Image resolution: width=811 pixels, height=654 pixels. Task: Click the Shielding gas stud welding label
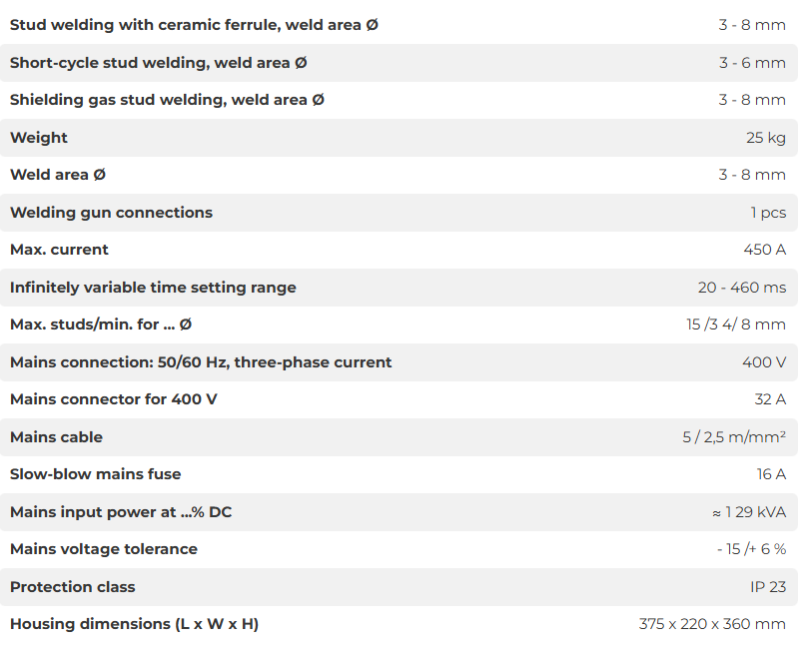[x=167, y=100]
